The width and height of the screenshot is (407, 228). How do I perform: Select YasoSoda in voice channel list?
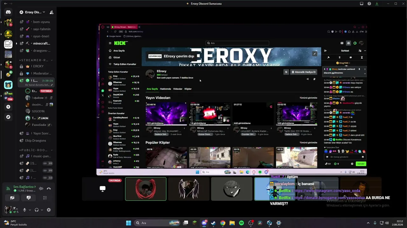tap(39, 125)
